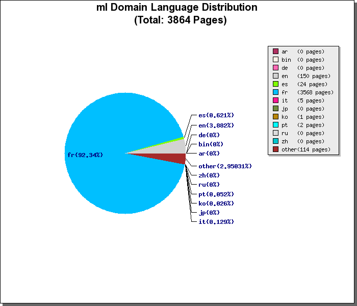Image resolution: width=357 pixels, height=306 pixels.
Task: Click the bin legend color swatch
Action: 275,60
